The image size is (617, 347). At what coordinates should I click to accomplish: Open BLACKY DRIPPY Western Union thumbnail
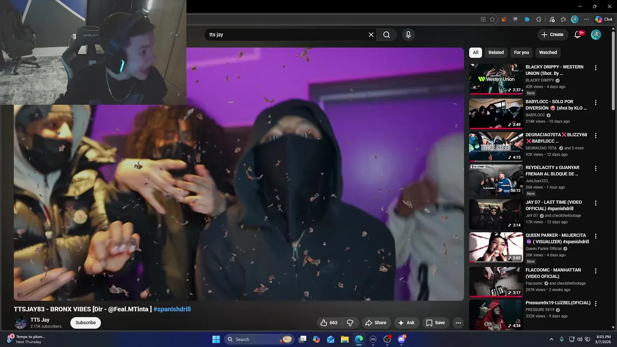(x=496, y=79)
